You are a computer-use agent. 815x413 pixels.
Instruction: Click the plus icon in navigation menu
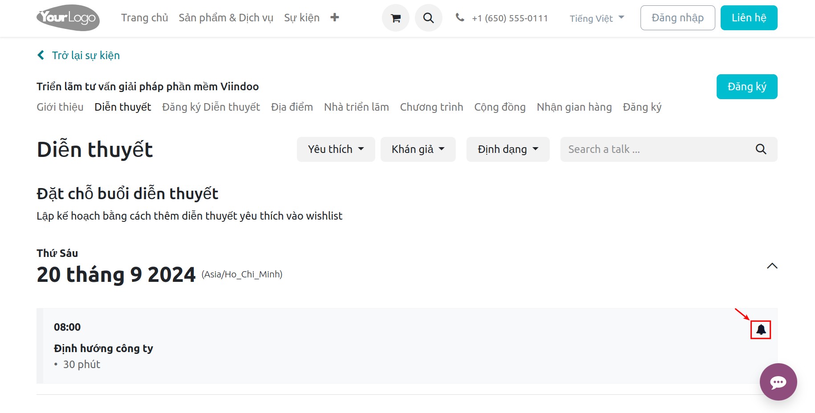[335, 17]
